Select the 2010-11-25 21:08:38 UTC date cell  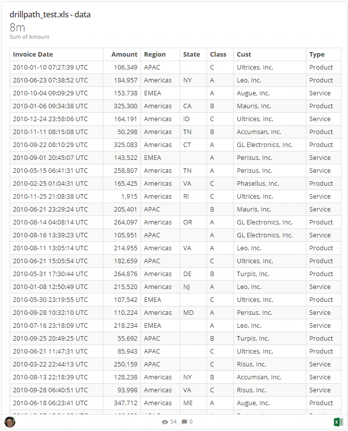click(50, 197)
